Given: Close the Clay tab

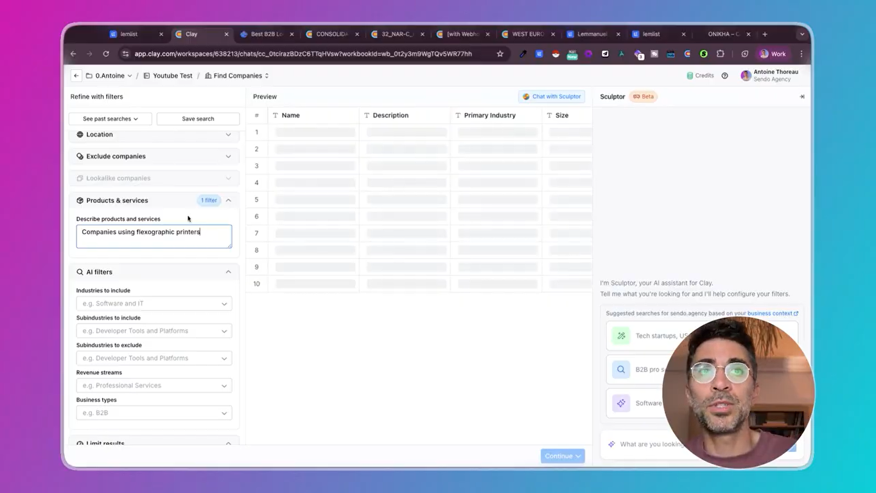Looking at the screenshot, I should [226, 34].
